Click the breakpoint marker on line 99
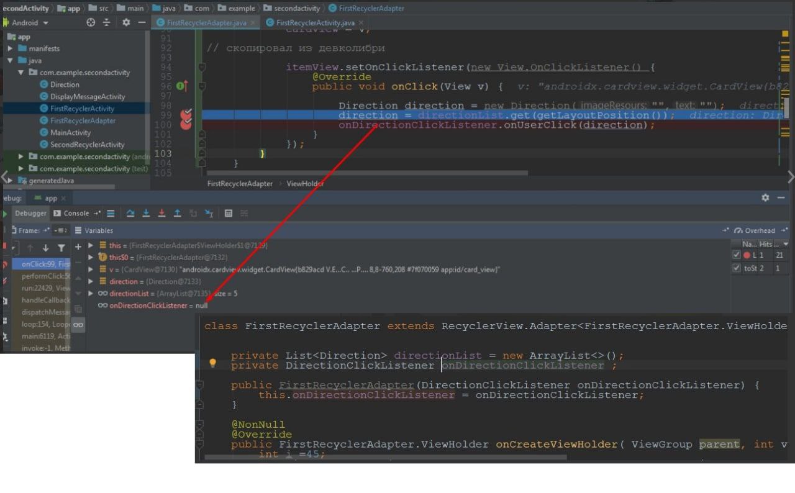The image size is (795, 493). tap(186, 114)
